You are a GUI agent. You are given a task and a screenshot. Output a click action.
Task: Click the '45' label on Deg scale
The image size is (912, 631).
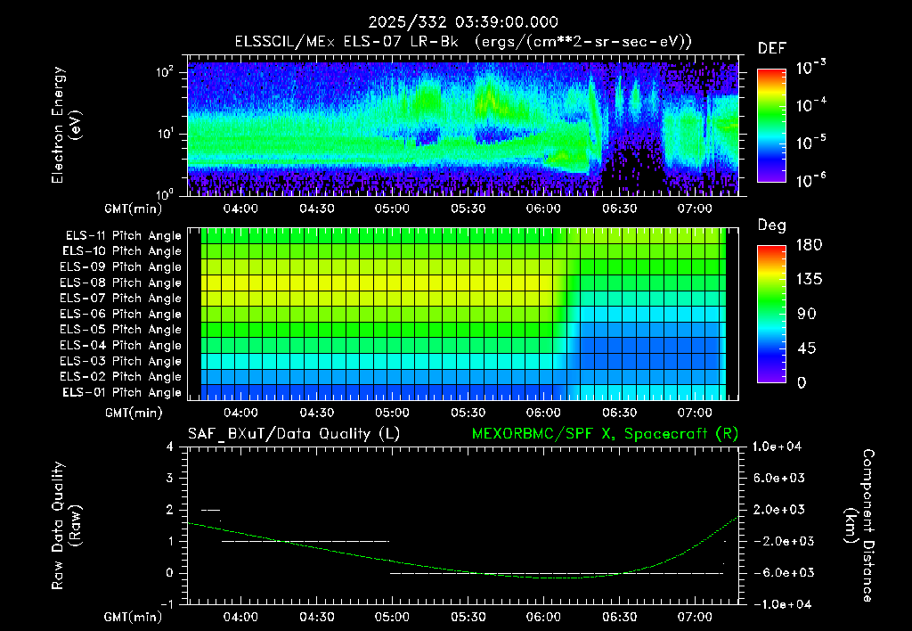807,348
